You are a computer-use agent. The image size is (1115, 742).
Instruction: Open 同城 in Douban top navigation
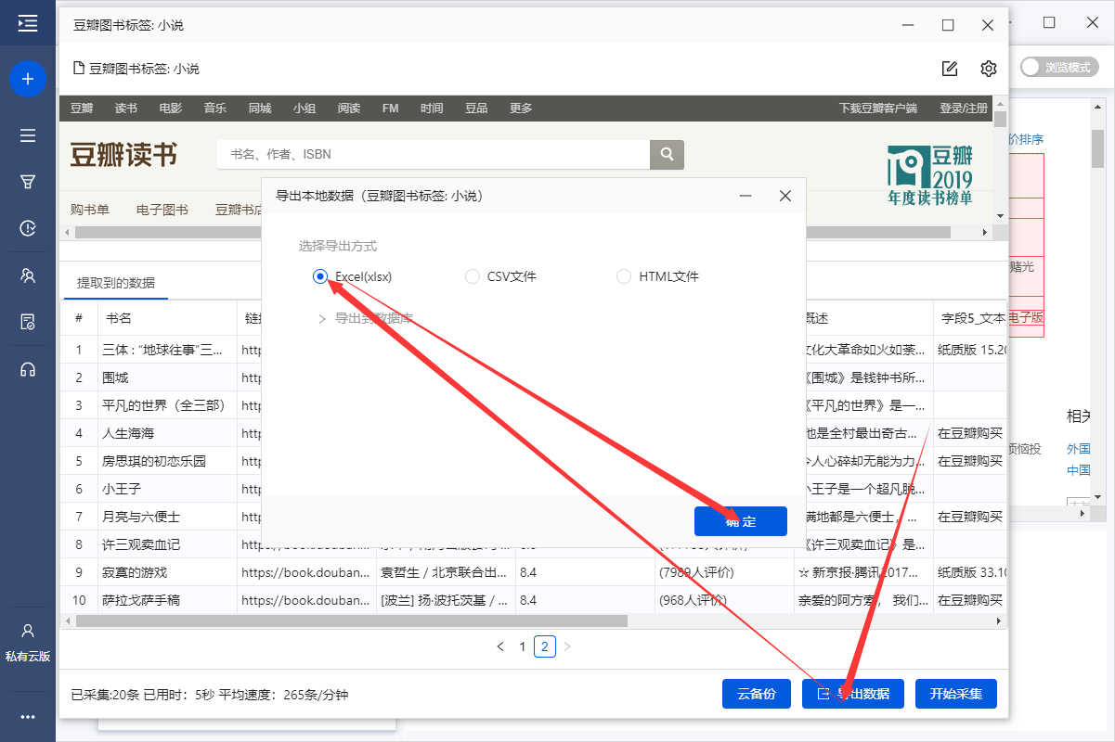coord(260,109)
